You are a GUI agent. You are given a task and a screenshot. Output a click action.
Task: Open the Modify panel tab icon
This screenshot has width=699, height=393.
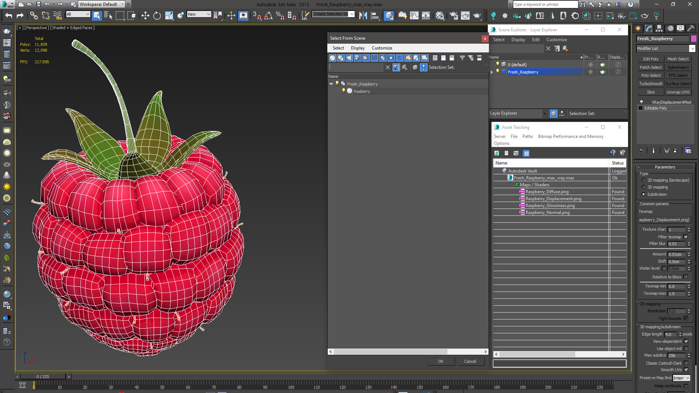coord(649,28)
